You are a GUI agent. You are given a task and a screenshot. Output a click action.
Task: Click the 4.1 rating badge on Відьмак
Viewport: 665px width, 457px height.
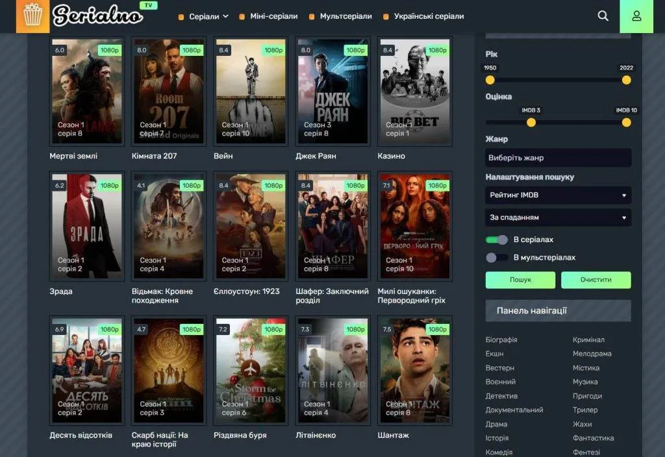point(141,185)
